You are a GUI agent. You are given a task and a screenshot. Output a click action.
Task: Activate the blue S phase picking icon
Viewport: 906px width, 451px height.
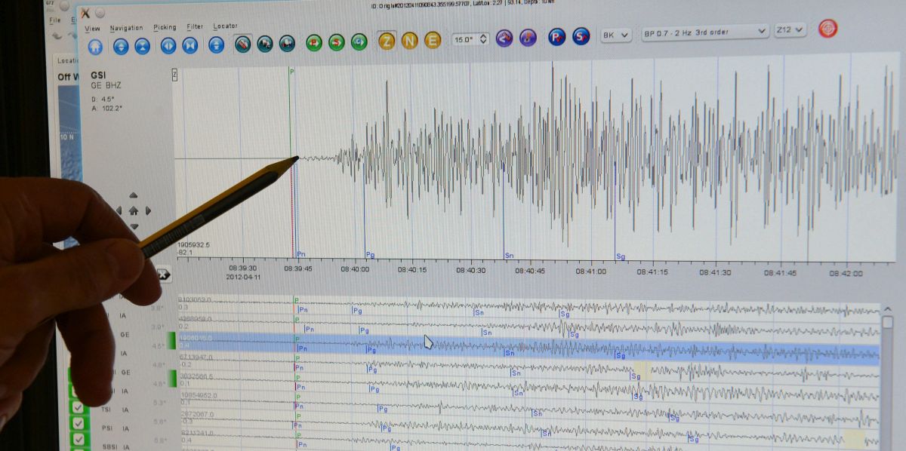[x=581, y=36]
